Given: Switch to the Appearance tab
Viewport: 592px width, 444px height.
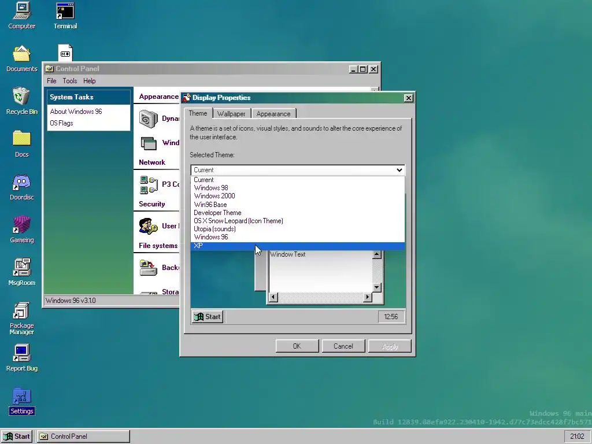Looking at the screenshot, I should [x=273, y=114].
